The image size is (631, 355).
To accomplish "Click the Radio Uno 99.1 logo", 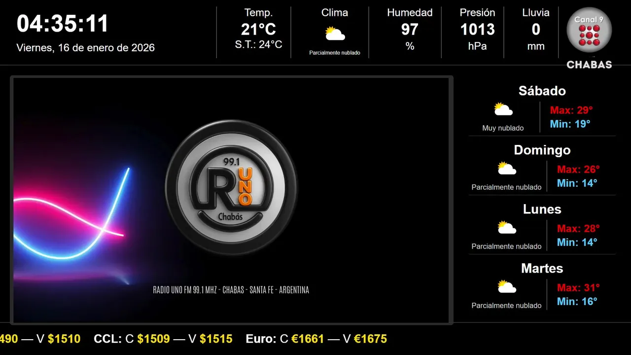I will [x=231, y=188].
